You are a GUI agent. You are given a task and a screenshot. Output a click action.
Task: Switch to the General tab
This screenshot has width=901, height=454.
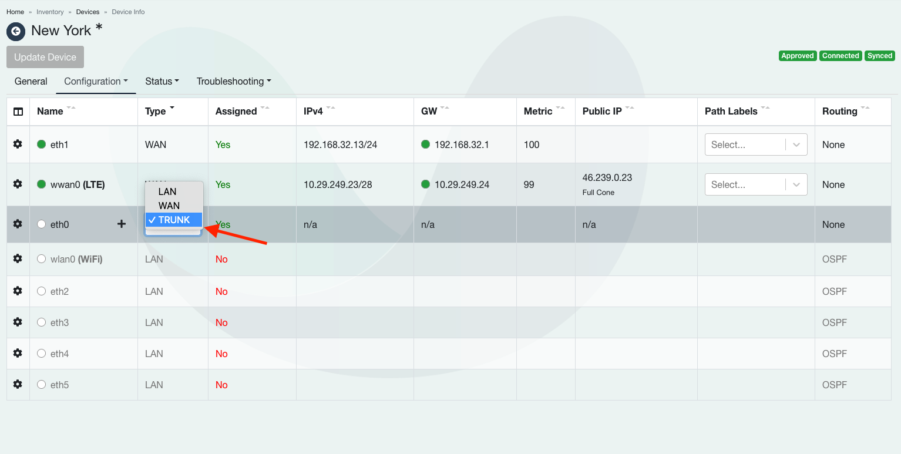click(x=31, y=82)
